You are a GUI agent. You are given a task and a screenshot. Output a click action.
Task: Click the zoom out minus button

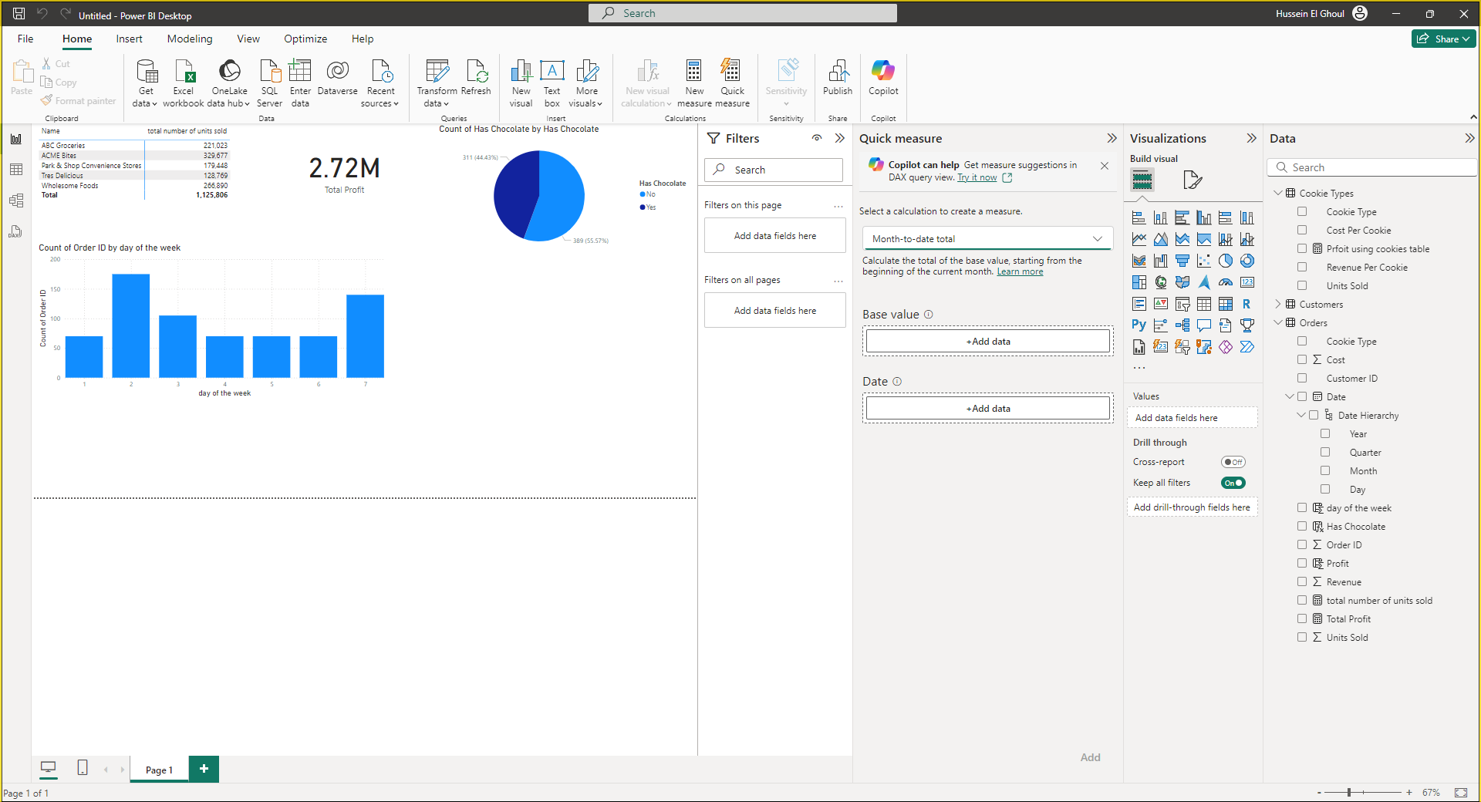[x=1319, y=792]
